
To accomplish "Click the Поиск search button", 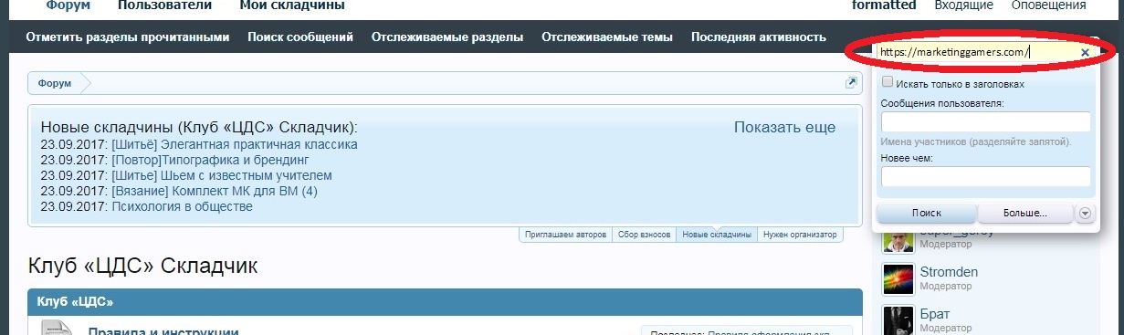I will coord(926,213).
